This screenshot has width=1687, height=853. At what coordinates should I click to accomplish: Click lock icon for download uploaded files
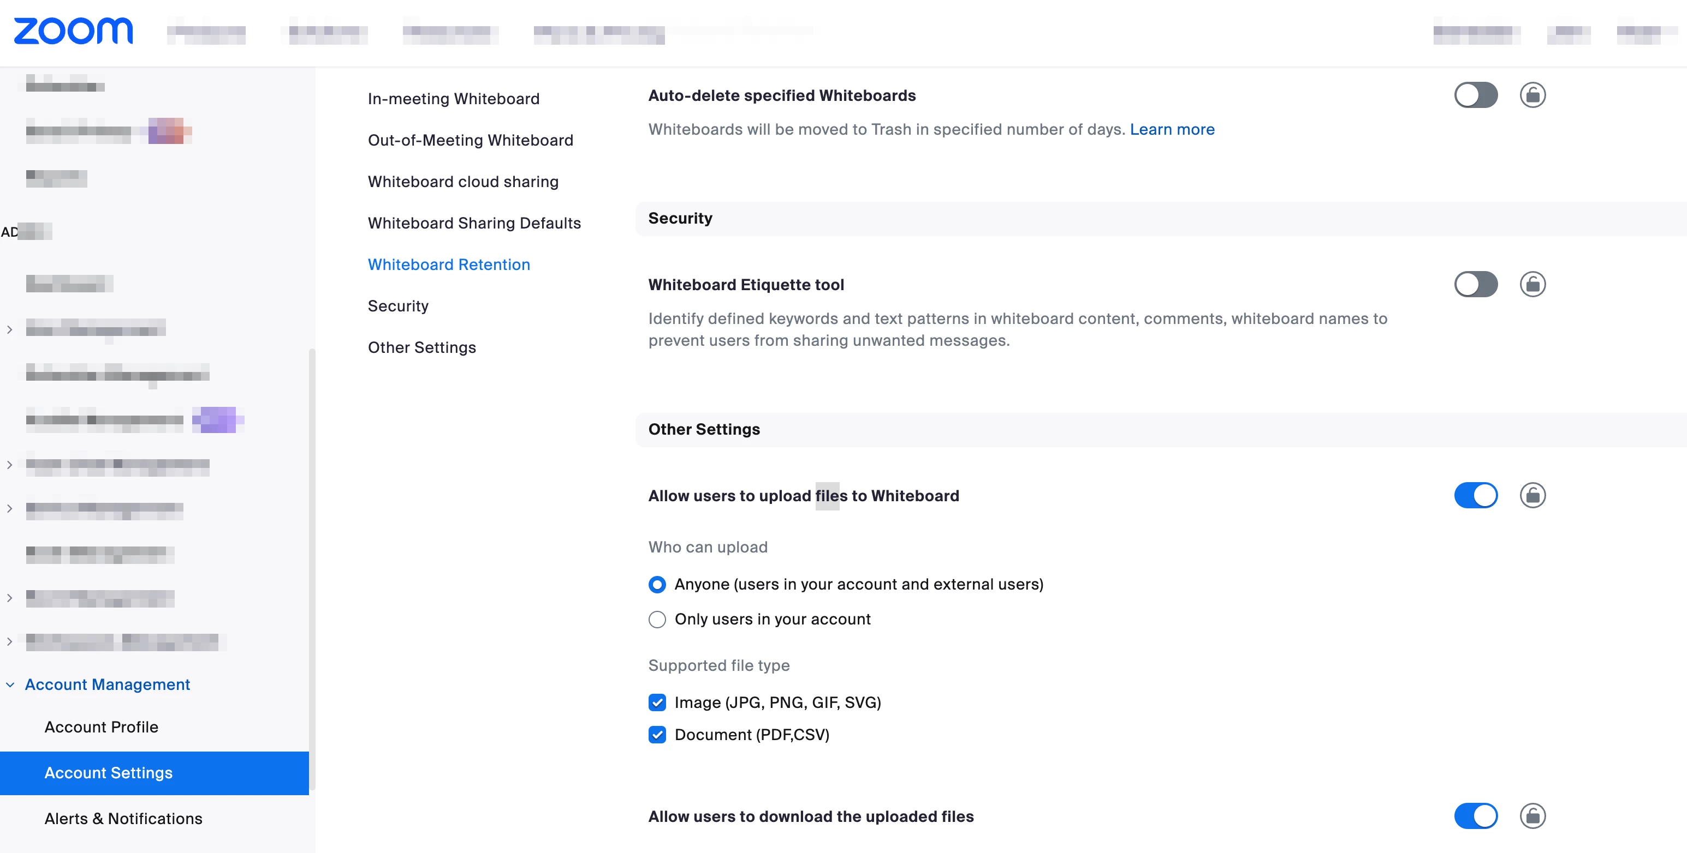(1532, 816)
